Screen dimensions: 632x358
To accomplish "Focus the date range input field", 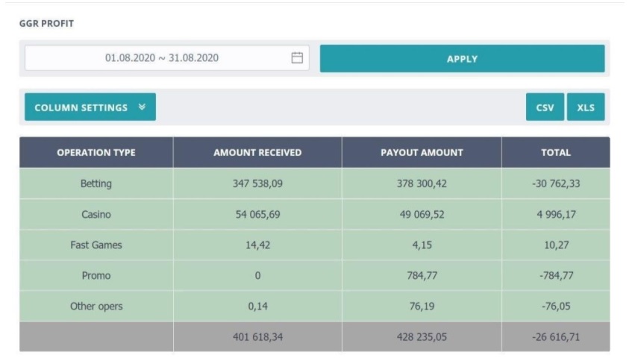I will coord(162,58).
